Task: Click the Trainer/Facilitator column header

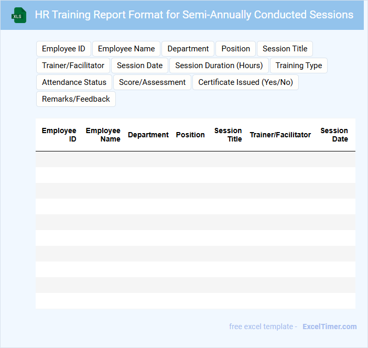Action: 280,135
